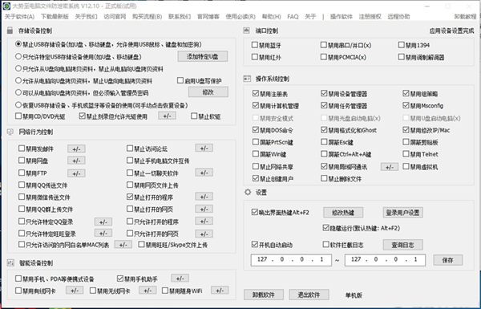Enable 启用U盘写保护 checkbox
Viewport: 481px width, 309px height.
pyautogui.click(x=180, y=80)
